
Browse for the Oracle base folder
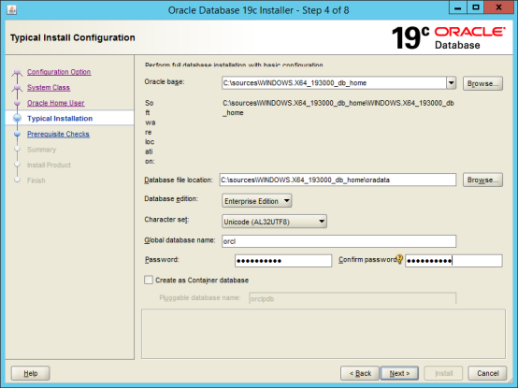tap(482, 83)
